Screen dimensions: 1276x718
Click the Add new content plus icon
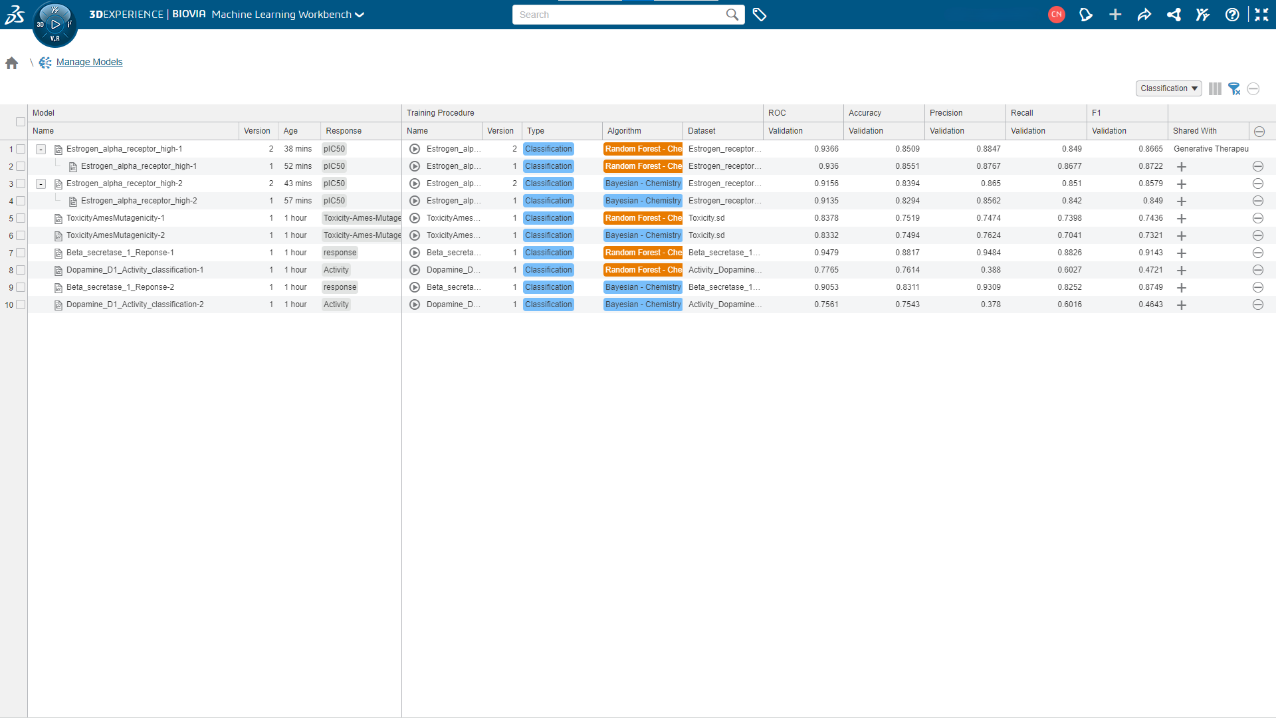tap(1115, 14)
